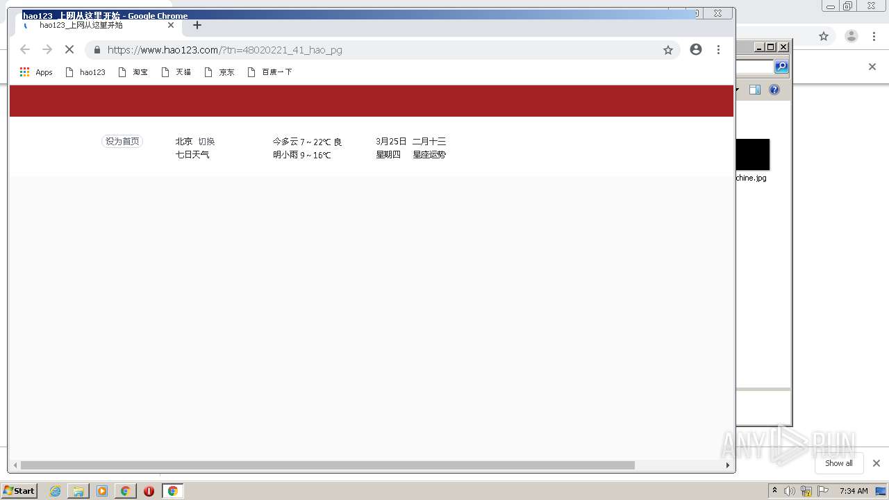Close the hao123 tab
The width and height of the screenshot is (889, 500).
pos(171,25)
